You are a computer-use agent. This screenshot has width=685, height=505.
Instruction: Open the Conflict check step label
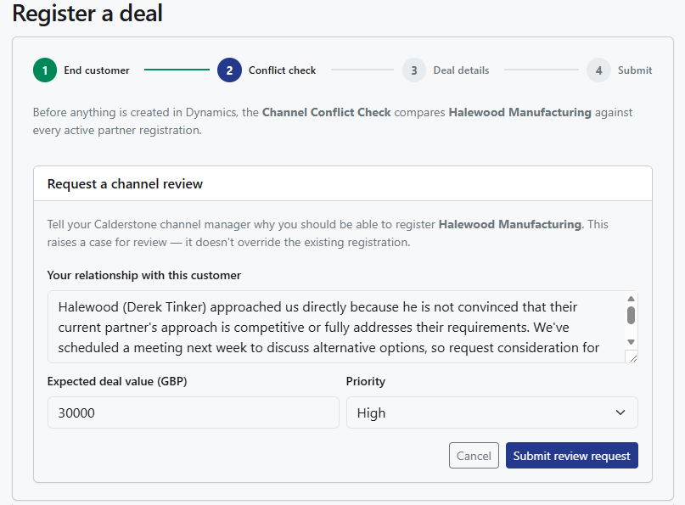(282, 70)
